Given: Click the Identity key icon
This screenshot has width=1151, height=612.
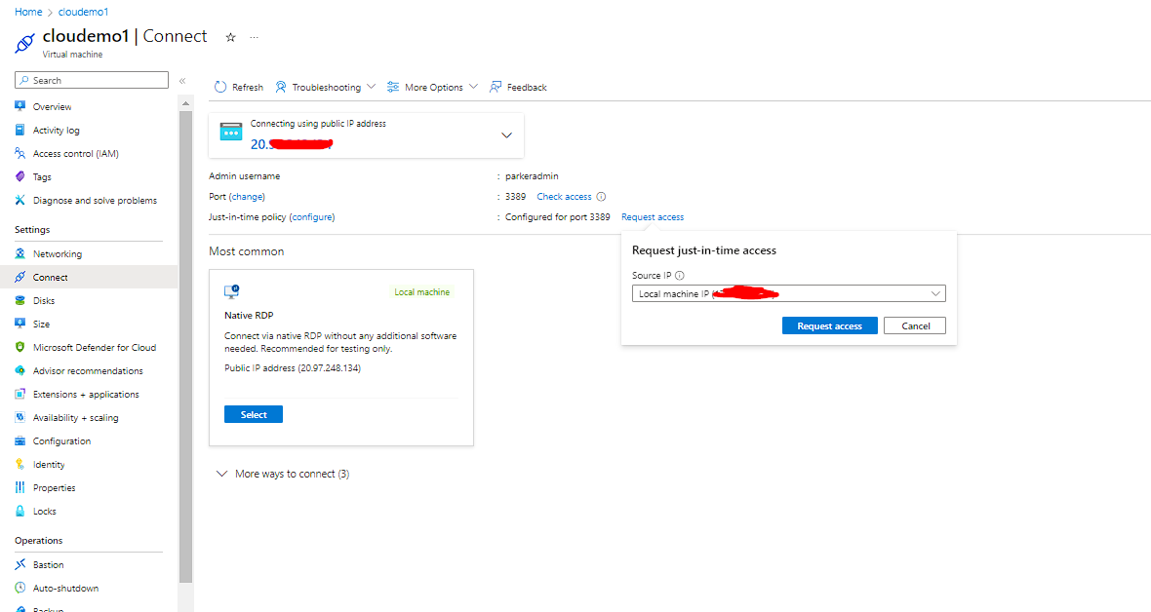Looking at the screenshot, I should pos(20,465).
